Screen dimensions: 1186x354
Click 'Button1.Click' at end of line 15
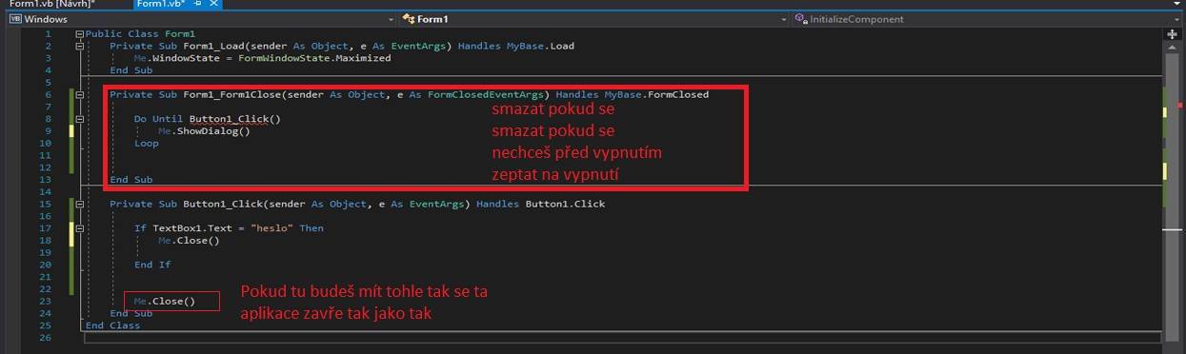[565, 204]
